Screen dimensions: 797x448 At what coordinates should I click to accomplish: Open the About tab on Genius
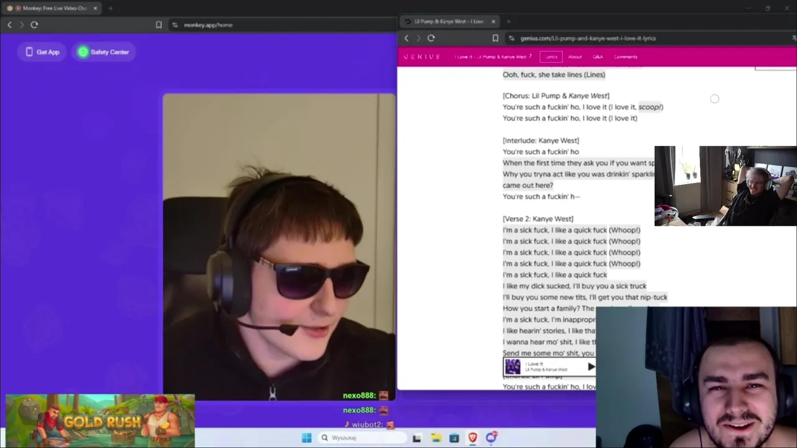575,57
